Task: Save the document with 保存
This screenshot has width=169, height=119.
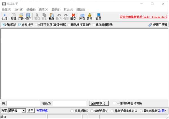Action: click(x=28, y=17)
